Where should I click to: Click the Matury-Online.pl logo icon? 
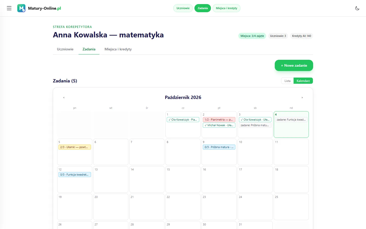(x=21, y=8)
